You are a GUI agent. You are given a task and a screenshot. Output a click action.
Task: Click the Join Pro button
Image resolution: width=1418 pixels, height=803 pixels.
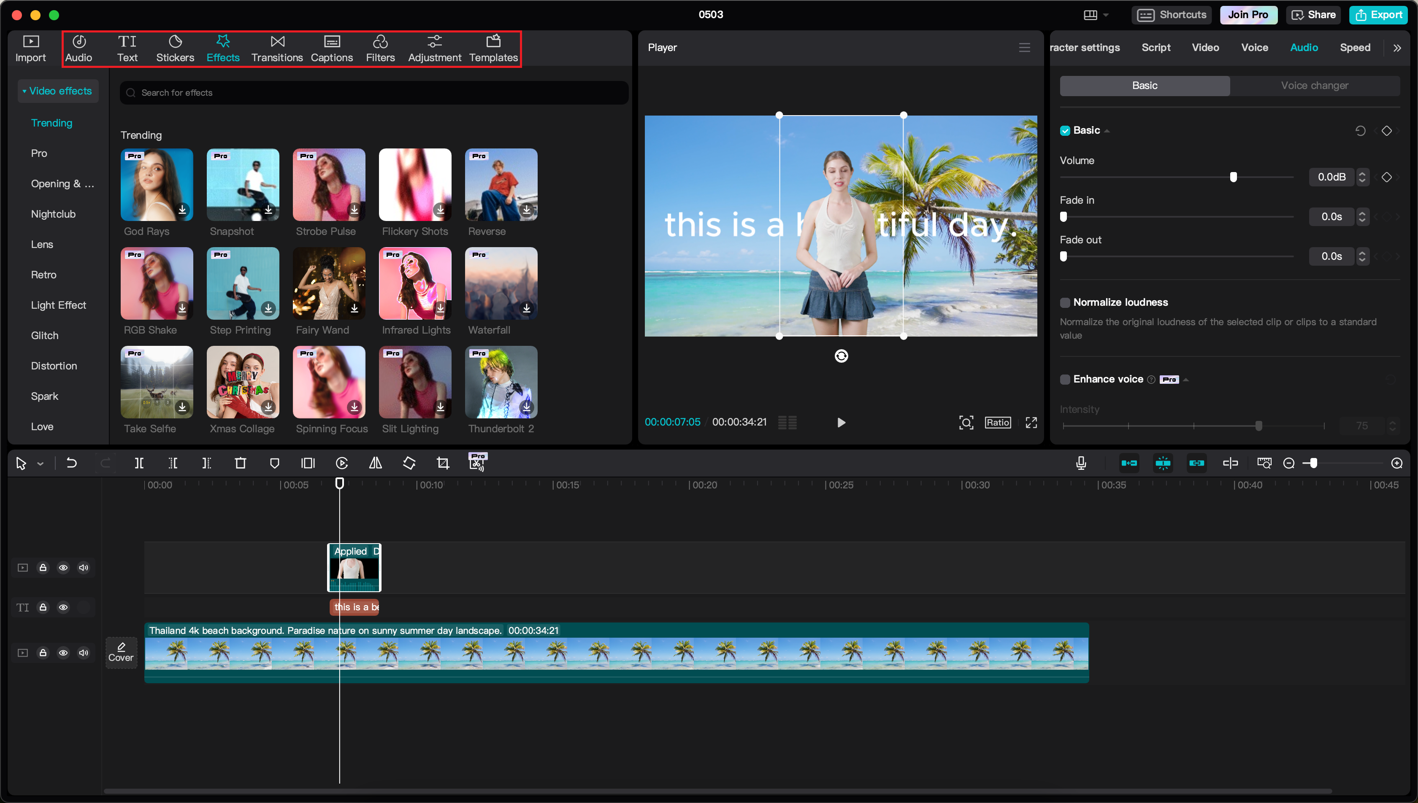(1248, 15)
